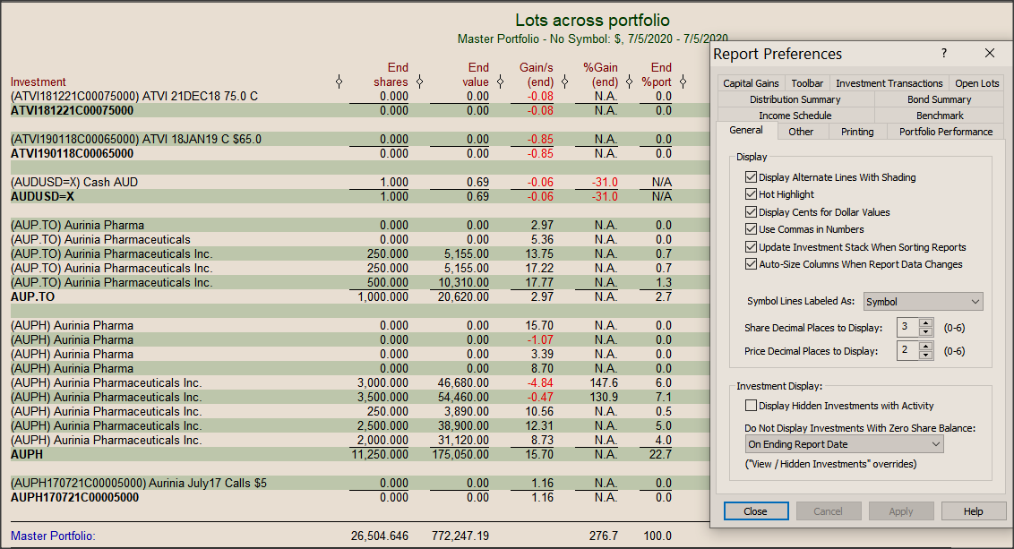1014x549 pixels.
Task: Decrease Share Decimal Places value
Action: click(x=926, y=331)
